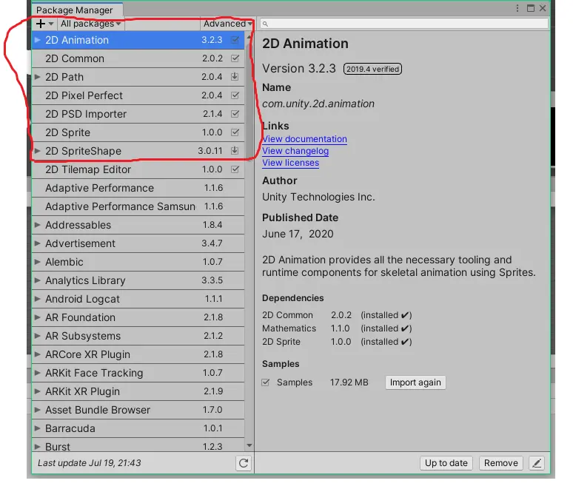573x489 pixels.
Task: Click the list scroll down arrow
Action: pos(249,445)
